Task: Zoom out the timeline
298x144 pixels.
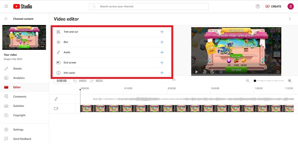Action: (x=248, y=81)
